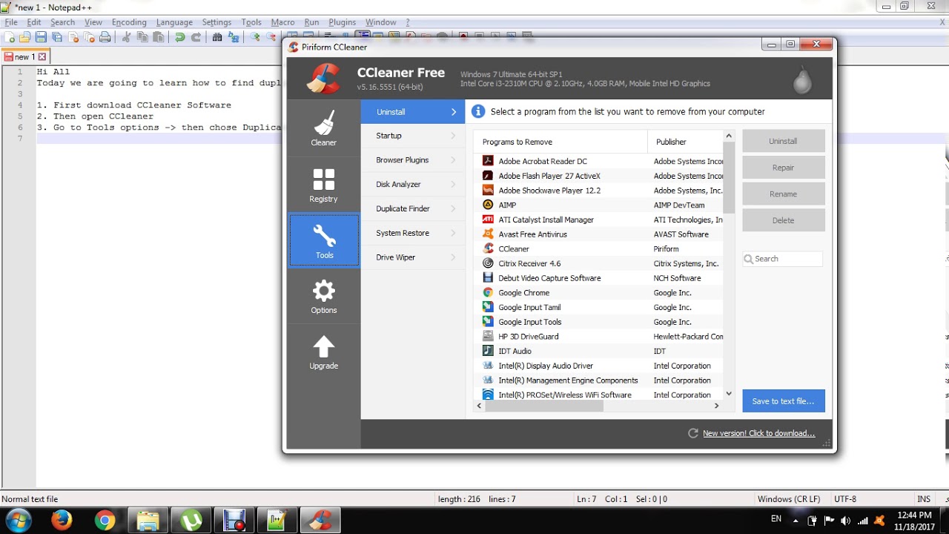Expand the Startup tool chevron
The width and height of the screenshot is (949, 534).
454,136
